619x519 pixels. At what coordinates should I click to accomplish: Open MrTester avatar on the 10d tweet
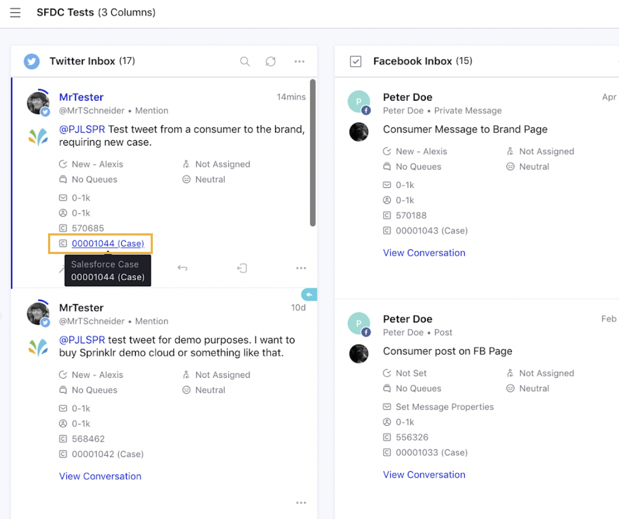point(38,313)
